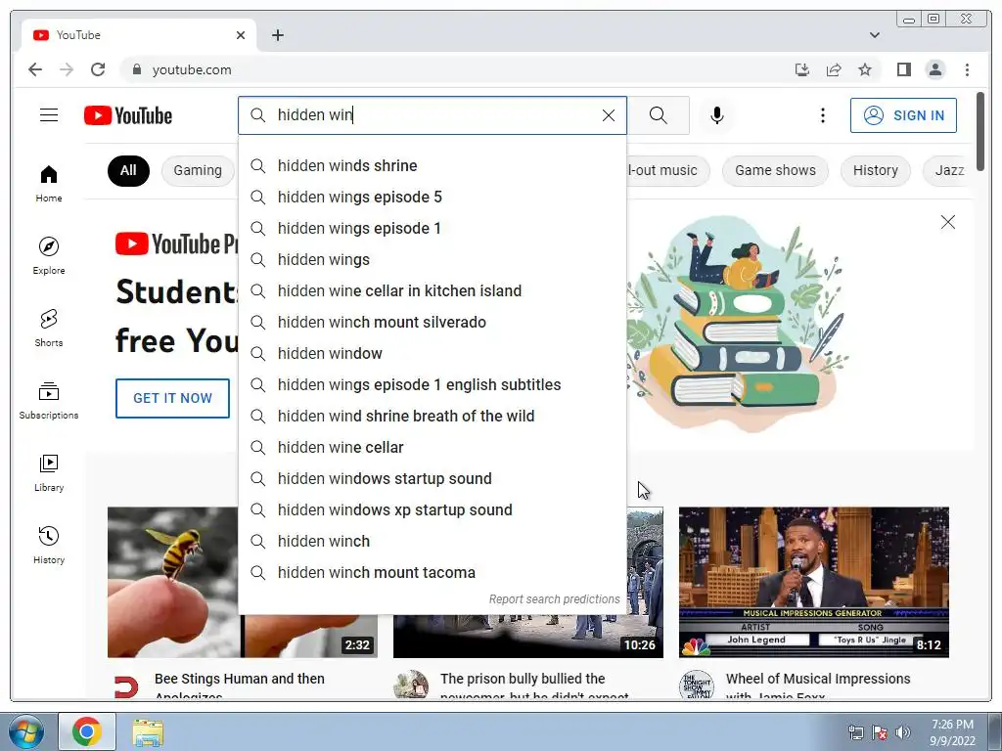Choose hidden windows startup sound

(x=433, y=478)
